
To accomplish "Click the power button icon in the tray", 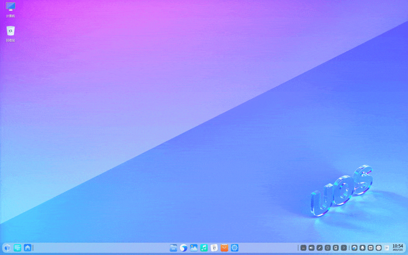I will coord(379,248).
